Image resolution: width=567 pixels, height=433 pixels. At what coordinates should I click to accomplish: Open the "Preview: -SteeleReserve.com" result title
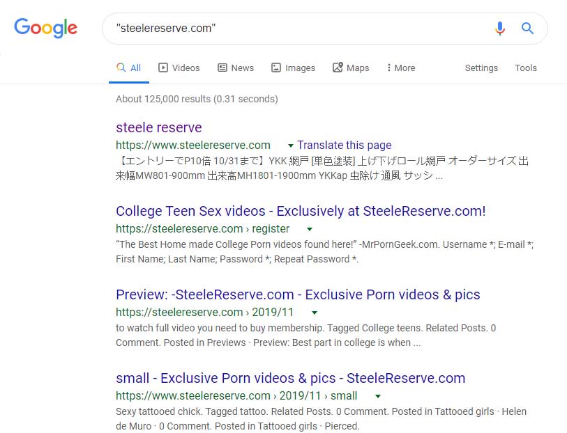pyautogui.click(x=298, y=294)
